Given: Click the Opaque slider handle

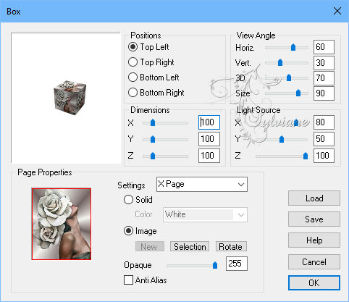Looking at the screenshot, I should (x=215, y=265).
